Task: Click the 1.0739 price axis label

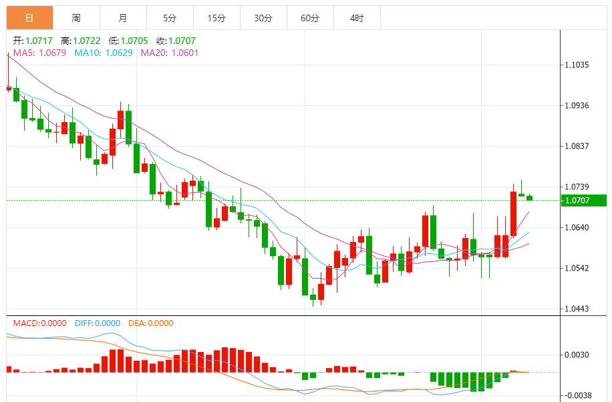Action: click(x=577, y=187)
